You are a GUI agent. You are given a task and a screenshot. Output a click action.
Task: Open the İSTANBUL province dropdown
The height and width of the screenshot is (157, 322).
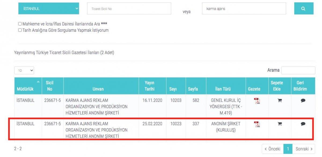click(x=49, y=8)
